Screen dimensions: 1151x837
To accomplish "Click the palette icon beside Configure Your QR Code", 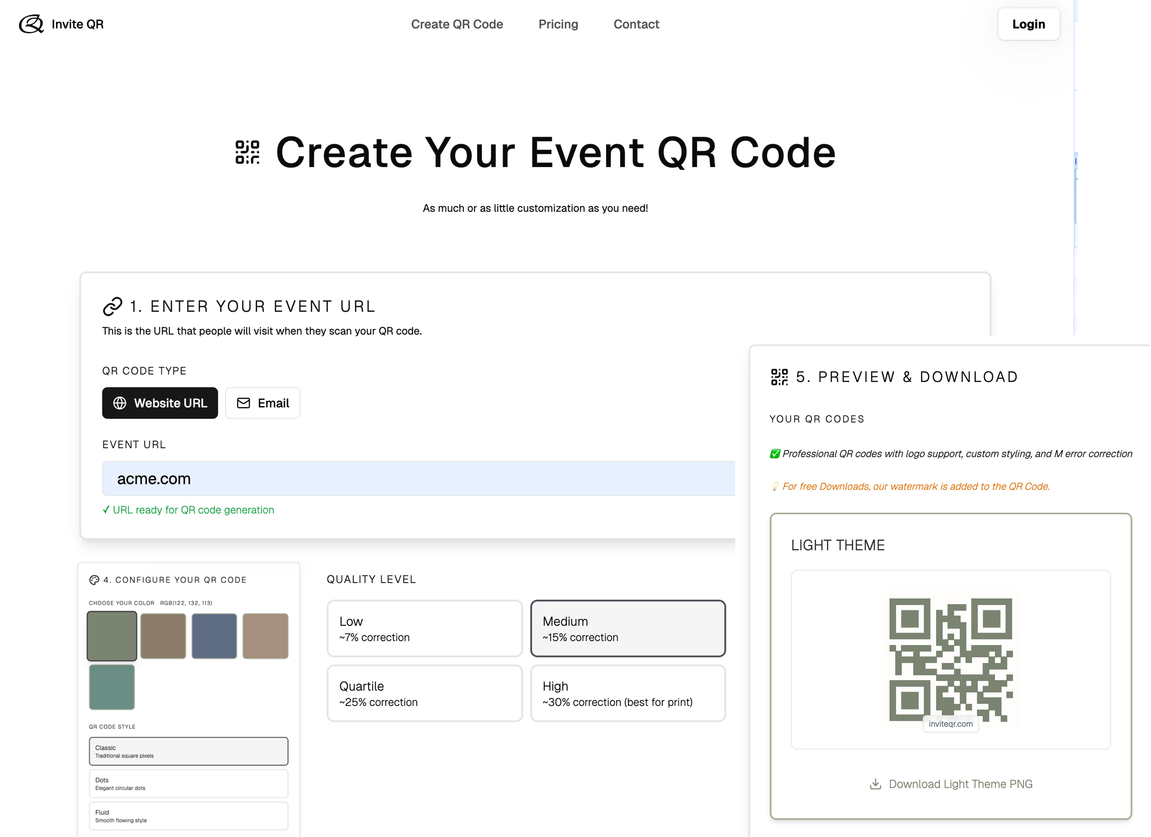I will coord(94,580).
